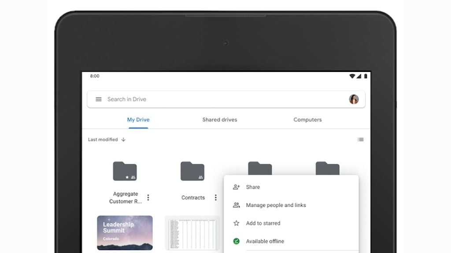
Task: Open the third folder behind the menu
Action: point(260,168)
